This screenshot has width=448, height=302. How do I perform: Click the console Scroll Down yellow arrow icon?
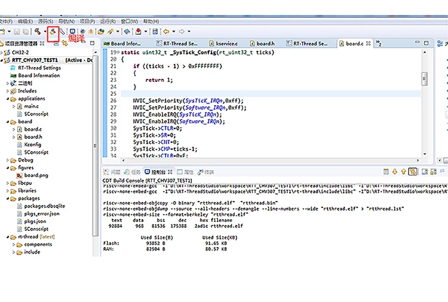(395, 172)
